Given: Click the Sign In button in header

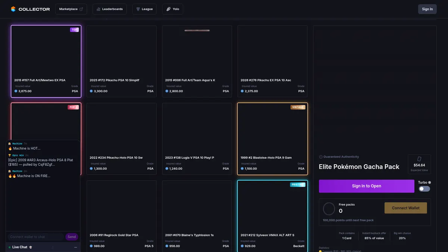Looking at the screenshot, I should click(x=427, y=9).
